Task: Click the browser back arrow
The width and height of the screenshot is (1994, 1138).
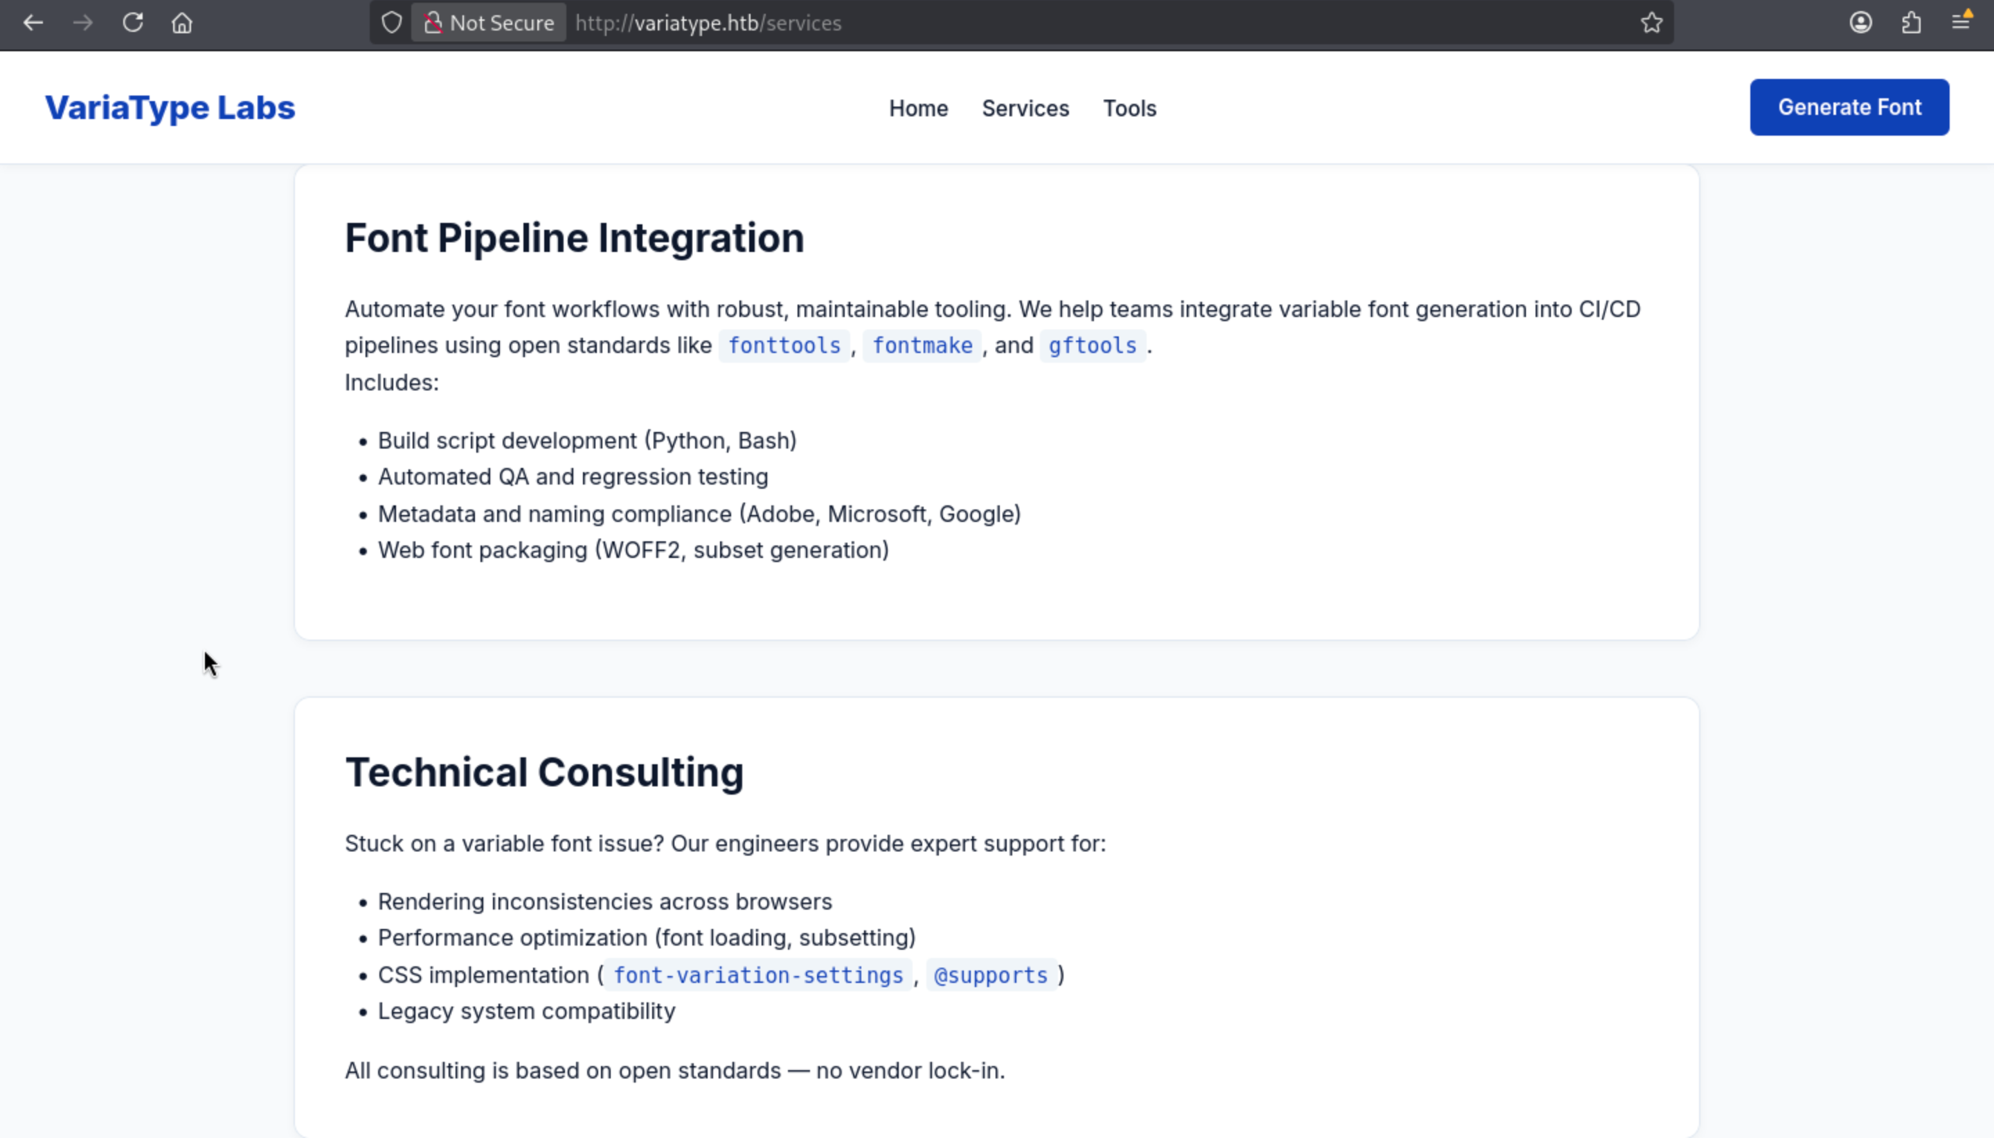Action: pyautogui.click(x=33, y=23)
